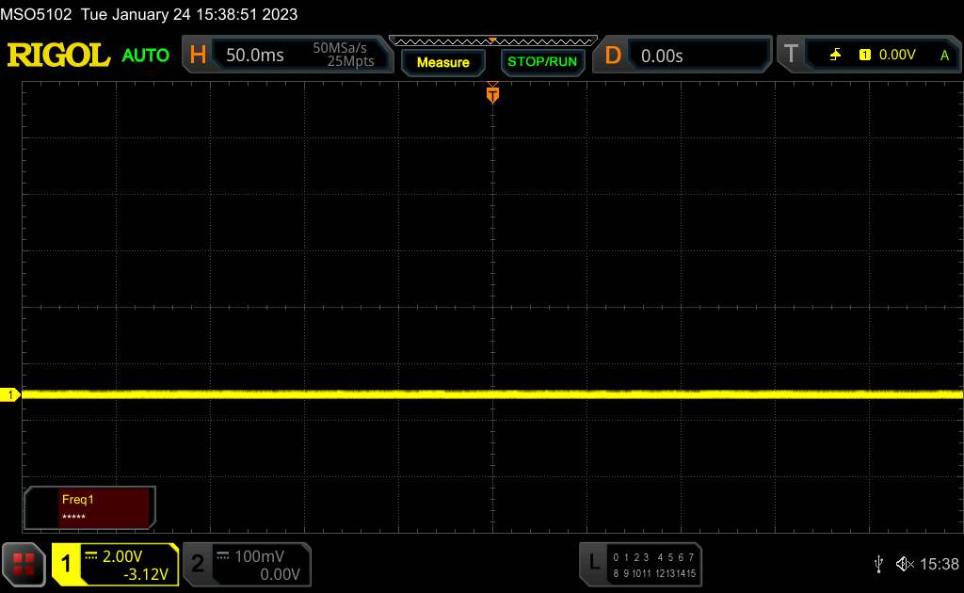Screen dimensions: 964x593
Task: Toggle the logic analyzer L digital channels
Action: [x=640, y=563]
